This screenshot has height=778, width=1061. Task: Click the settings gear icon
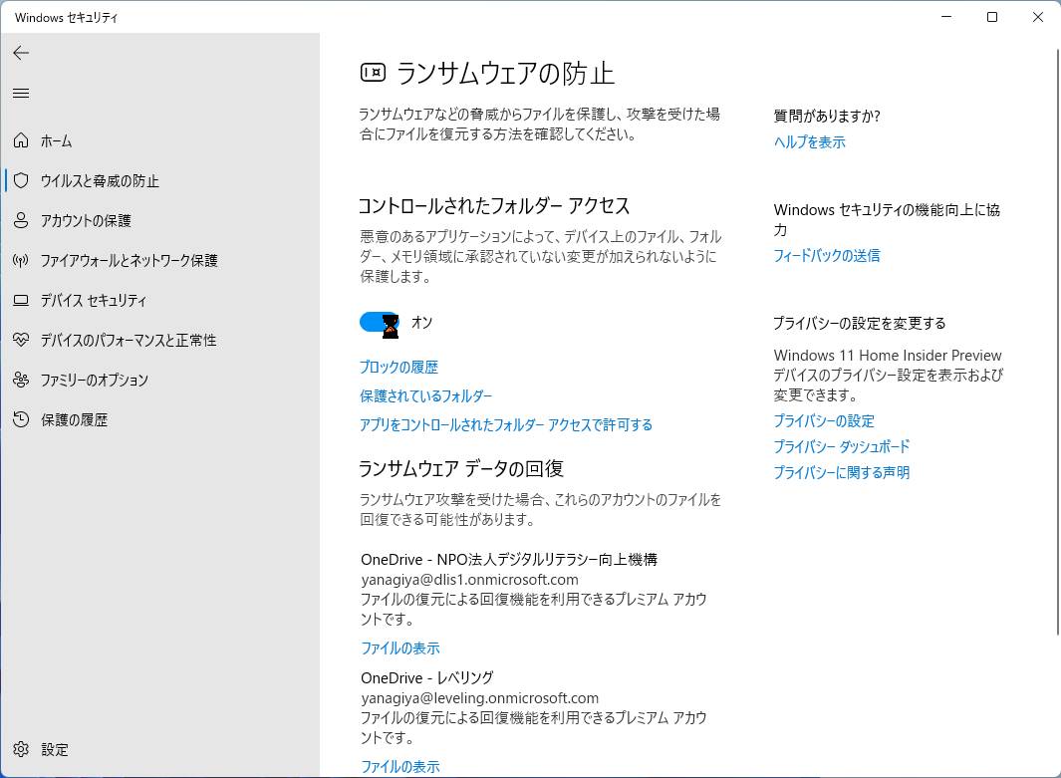21,749
